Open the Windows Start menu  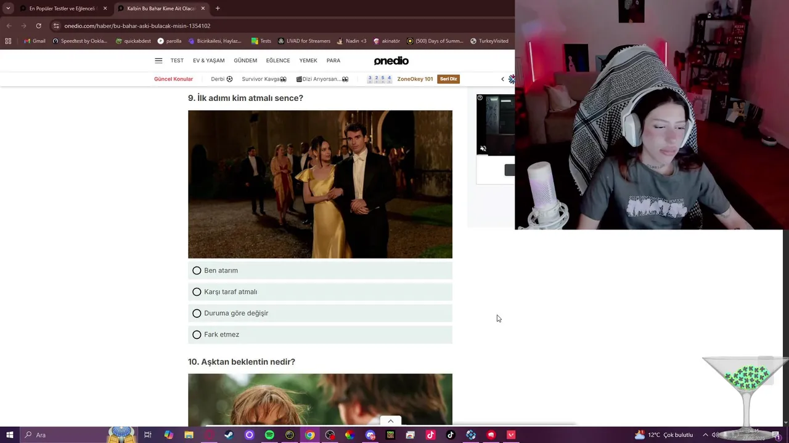click(9, 435)
